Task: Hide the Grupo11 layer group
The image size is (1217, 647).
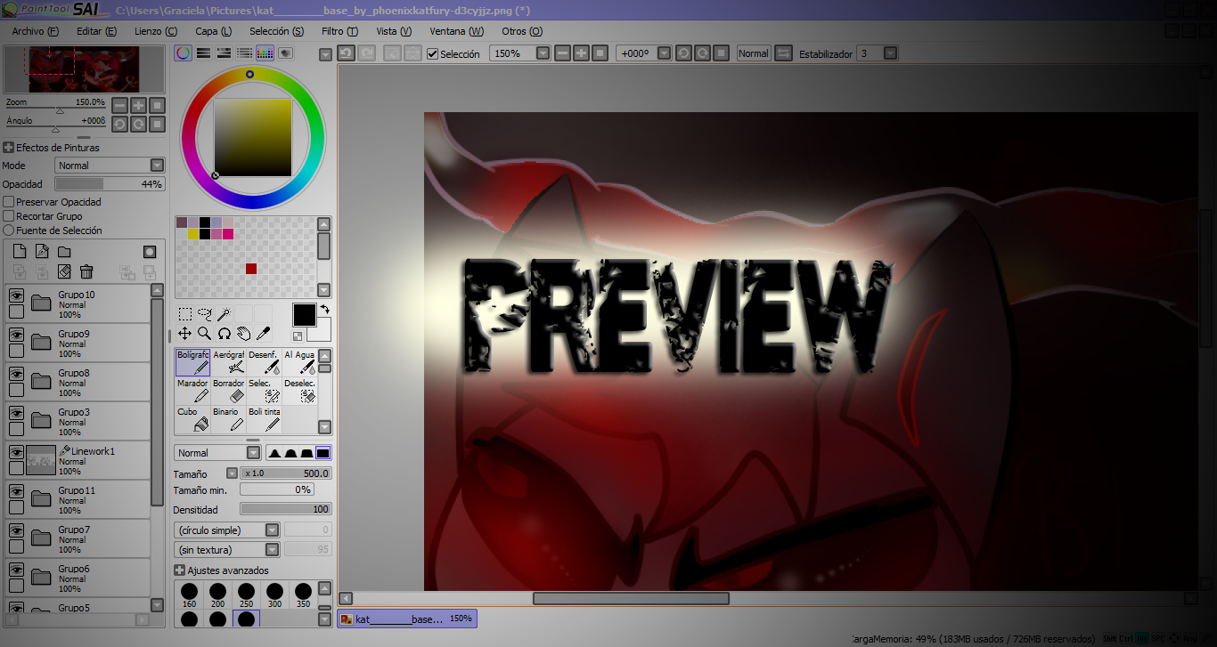Action: [16, 491]
